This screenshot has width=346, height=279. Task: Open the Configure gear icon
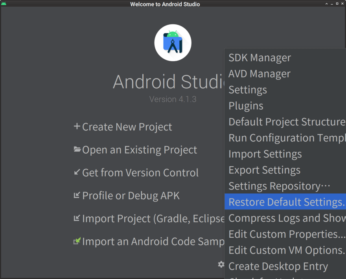click(221, 264)
